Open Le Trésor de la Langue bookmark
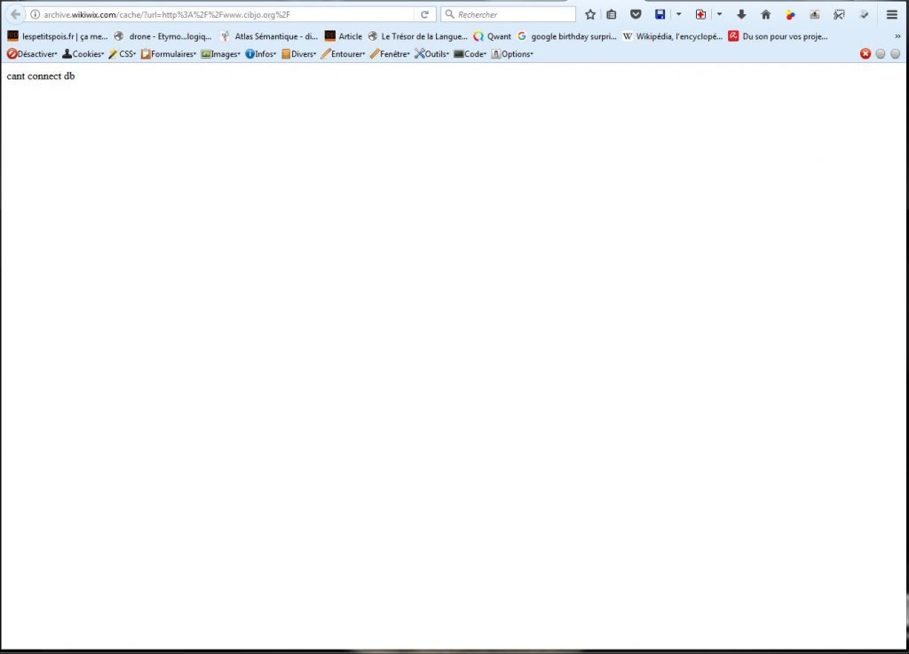The image size is (909, 654). (x=417, y=36)
